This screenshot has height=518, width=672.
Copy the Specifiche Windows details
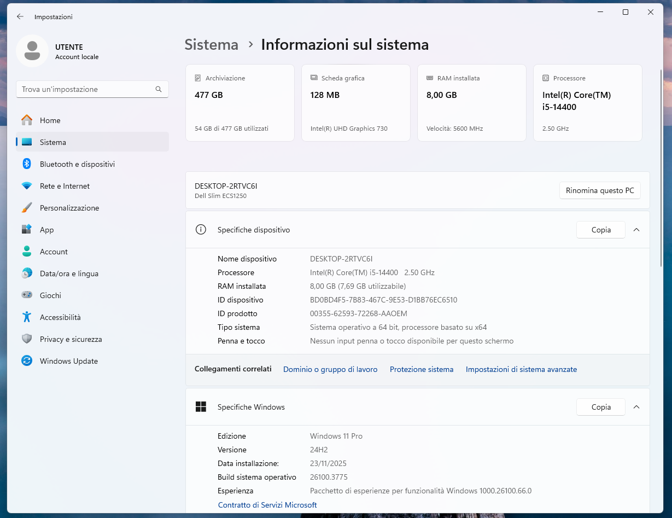point(601,407)
